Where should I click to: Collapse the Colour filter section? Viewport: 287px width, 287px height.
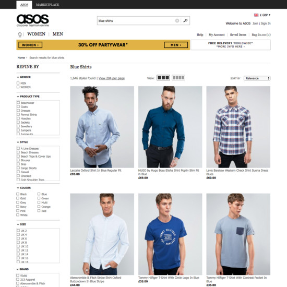pyautogui.click(x=18, y=188)
